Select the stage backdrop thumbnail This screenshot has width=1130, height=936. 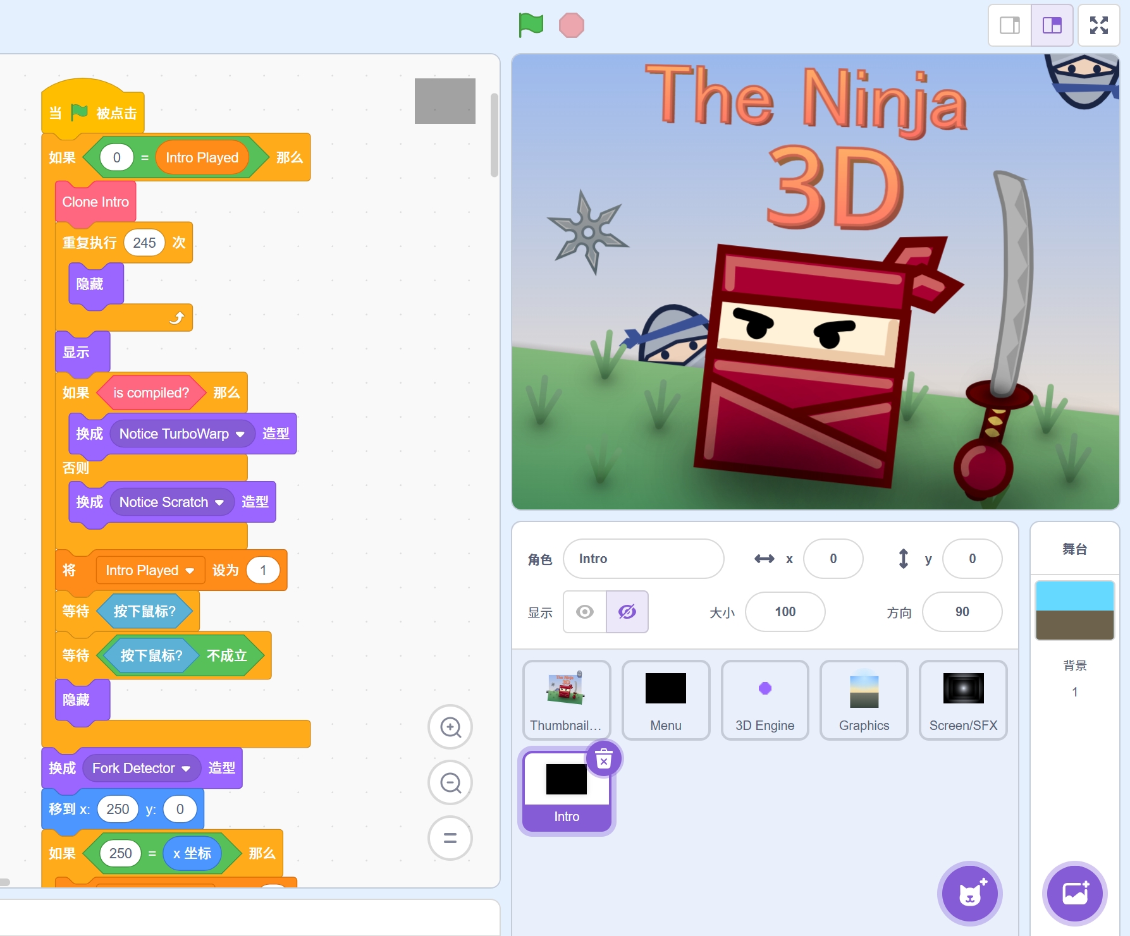click(x=1074, y=610)
